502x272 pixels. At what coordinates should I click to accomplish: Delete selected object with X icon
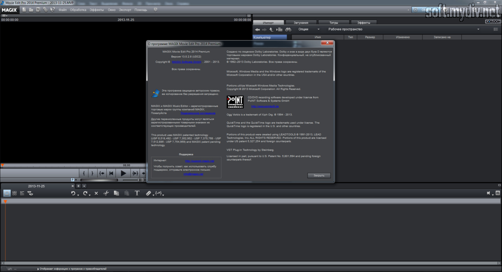click(96, 194)
